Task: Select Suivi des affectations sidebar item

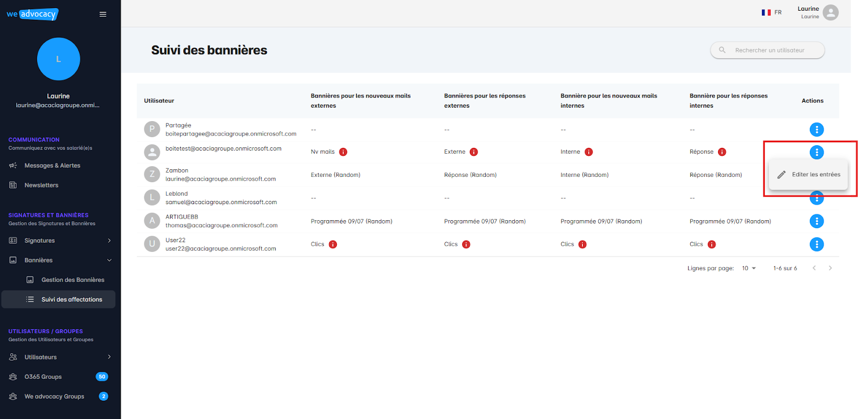Action: tap(58, 300)
